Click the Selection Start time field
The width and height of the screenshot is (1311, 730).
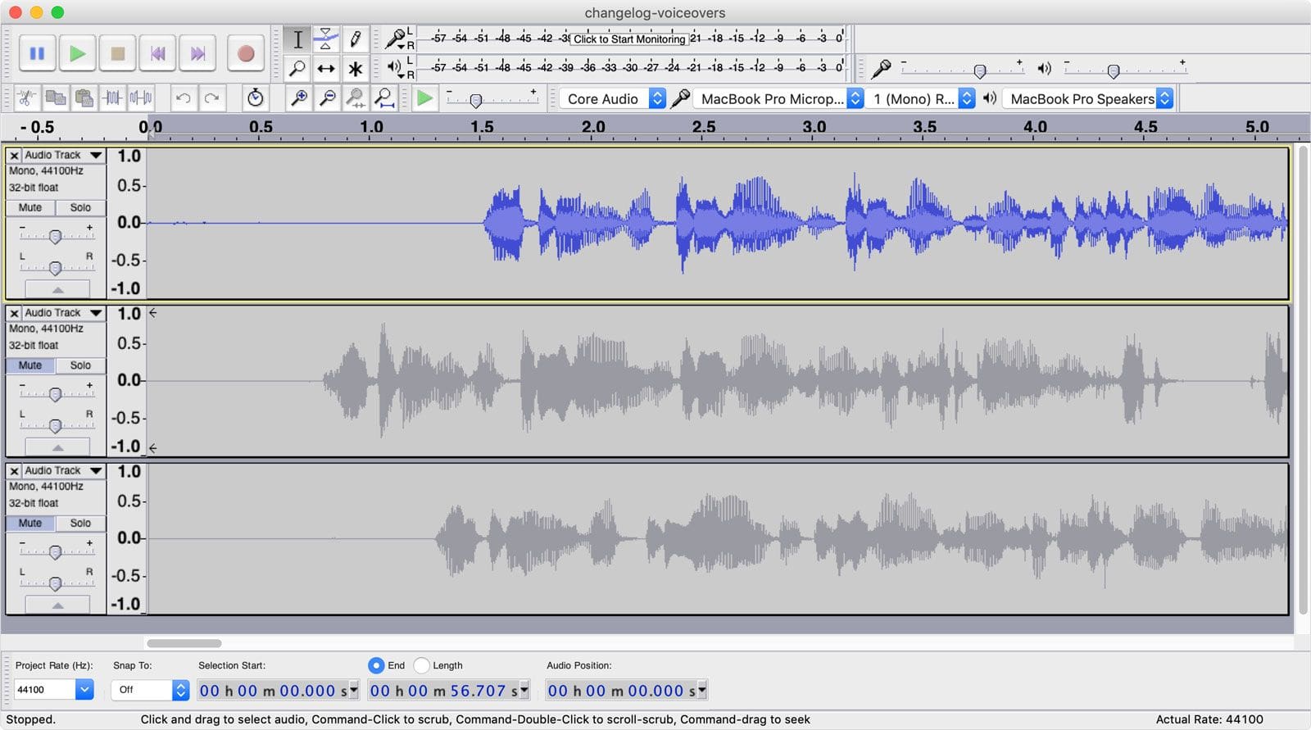point(279,691)
